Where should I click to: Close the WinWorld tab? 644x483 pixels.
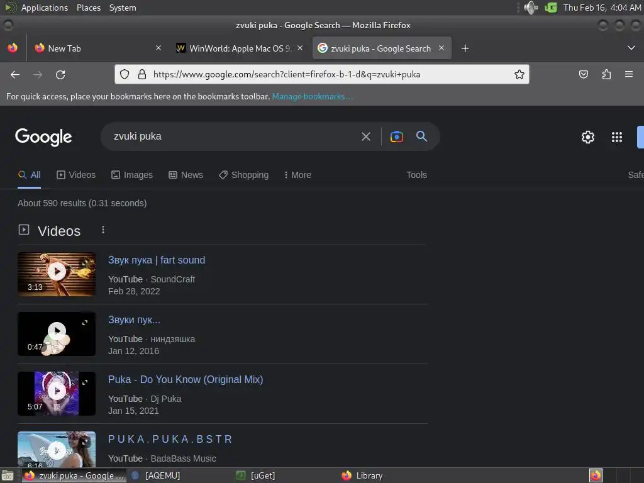click(300, 48)
